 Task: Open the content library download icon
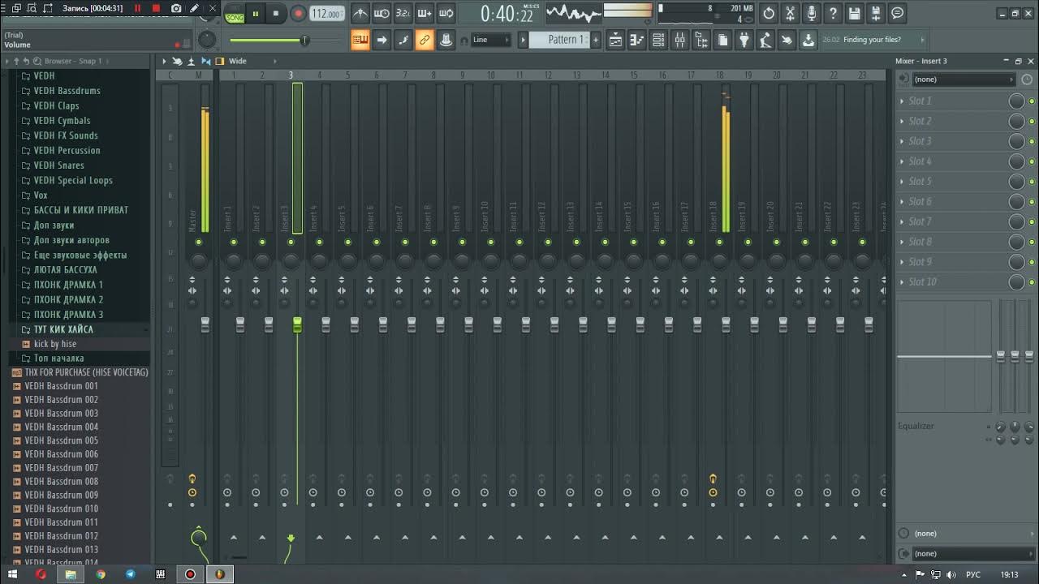click(x=808, y=40)
